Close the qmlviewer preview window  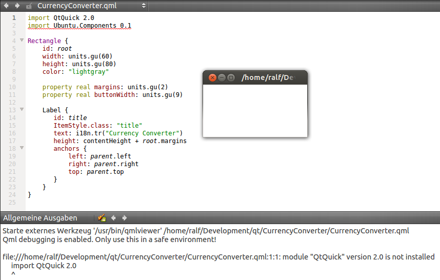tap(212, 78)
